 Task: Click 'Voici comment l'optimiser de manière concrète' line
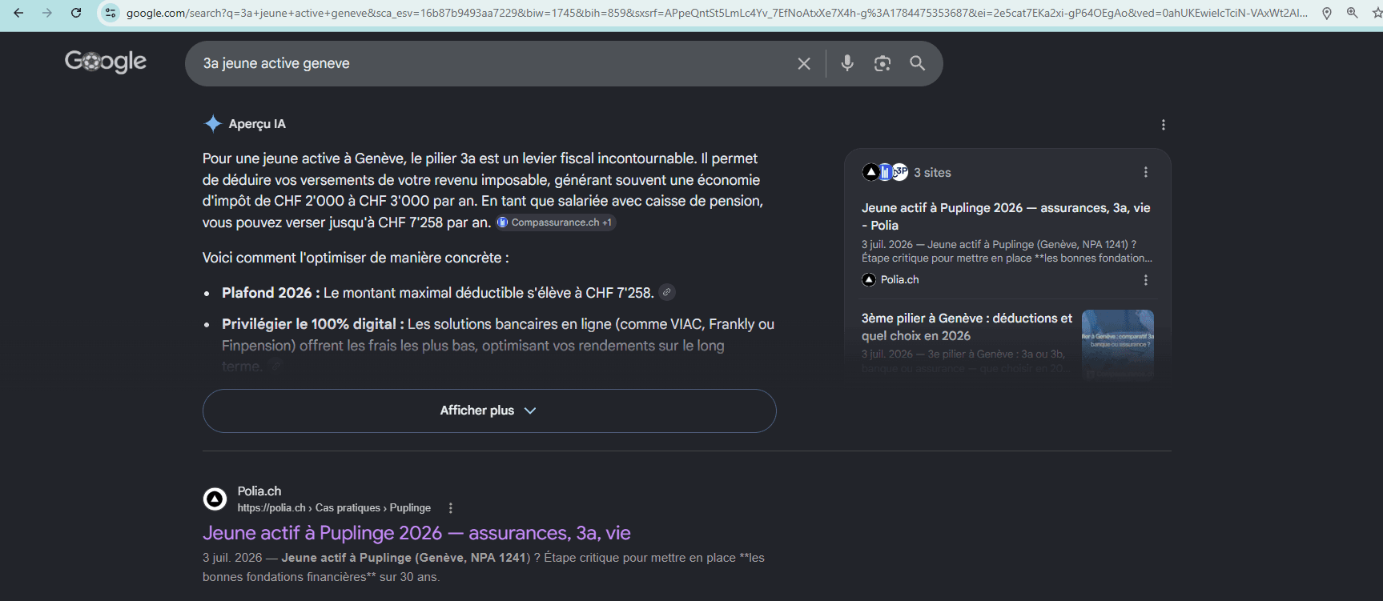[356, 258]
